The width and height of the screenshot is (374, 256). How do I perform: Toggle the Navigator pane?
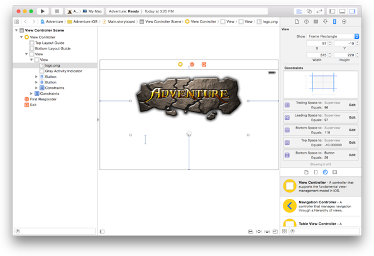(332, 11)
